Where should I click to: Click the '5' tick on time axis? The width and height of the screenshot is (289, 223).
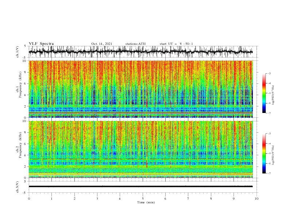(143, 199)
